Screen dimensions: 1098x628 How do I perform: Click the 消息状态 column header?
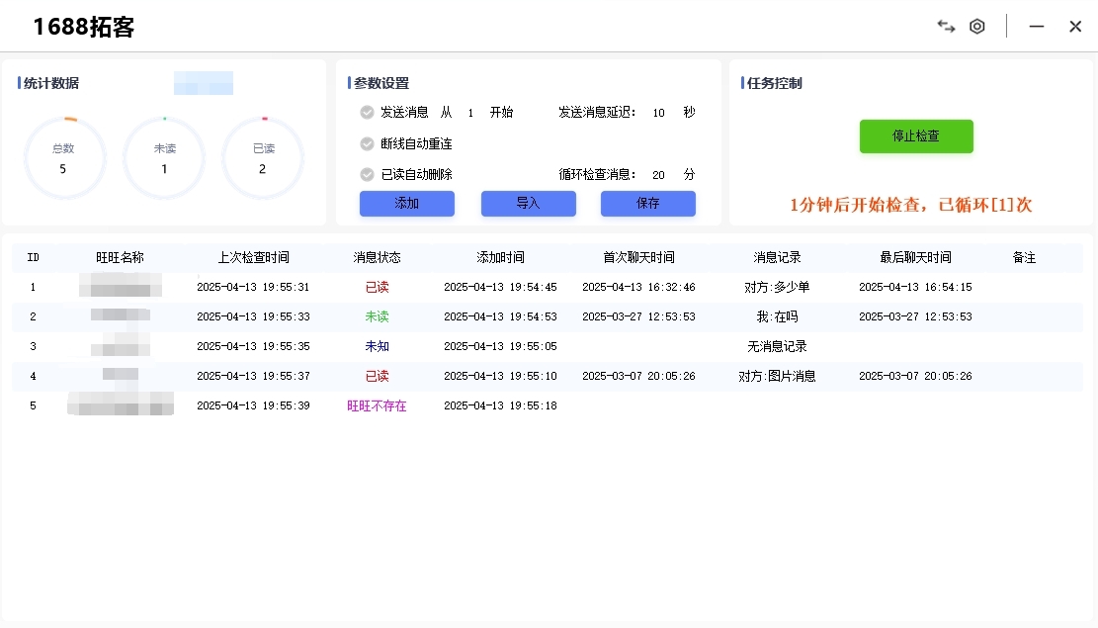[x=377, y=258]
